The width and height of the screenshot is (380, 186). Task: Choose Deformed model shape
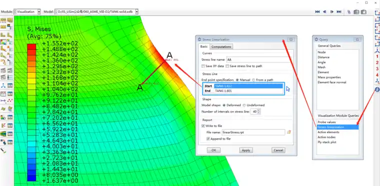[224, 105]
